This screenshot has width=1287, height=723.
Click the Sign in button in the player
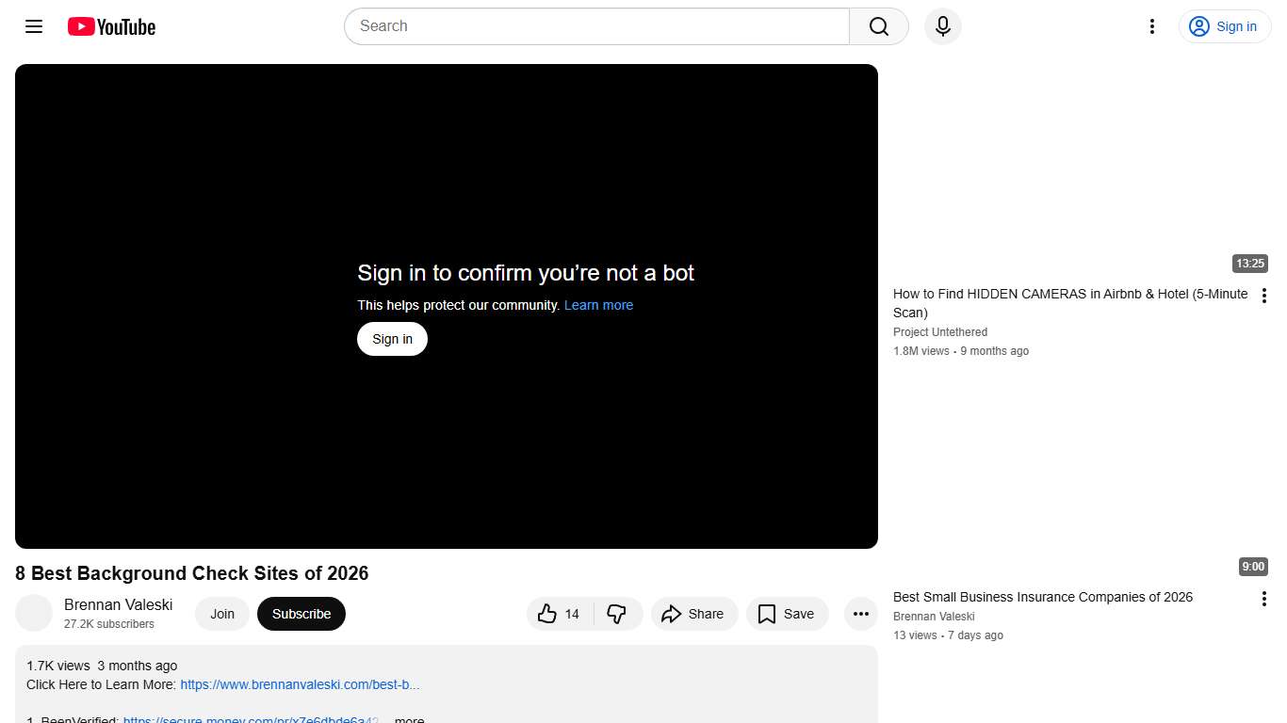392,338
